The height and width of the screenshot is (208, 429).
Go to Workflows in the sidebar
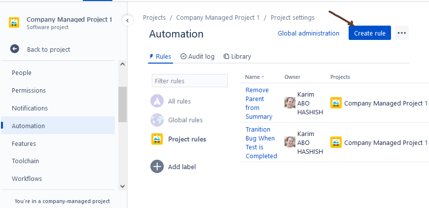(x=27, y=179)
